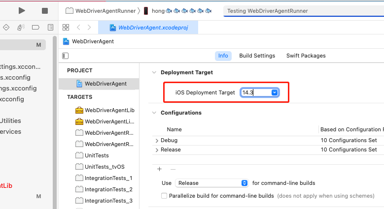
Task: Run the scheme with the Play button
Action: (22, 11)
